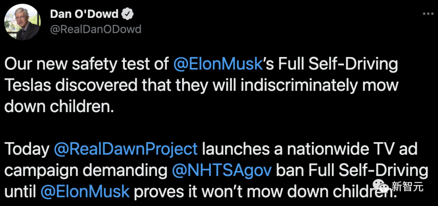The width and height of the screenshot is (438, 206).
Task: Click the blue verified badge
Action: 129,14
